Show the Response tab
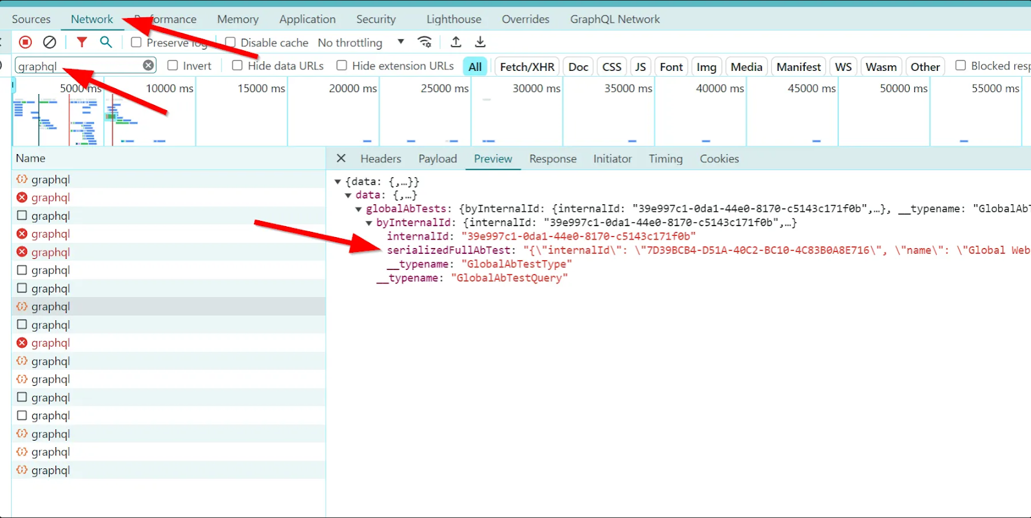Image resolution: width=1031 pixels, height=518 pixels. (553, 158)
